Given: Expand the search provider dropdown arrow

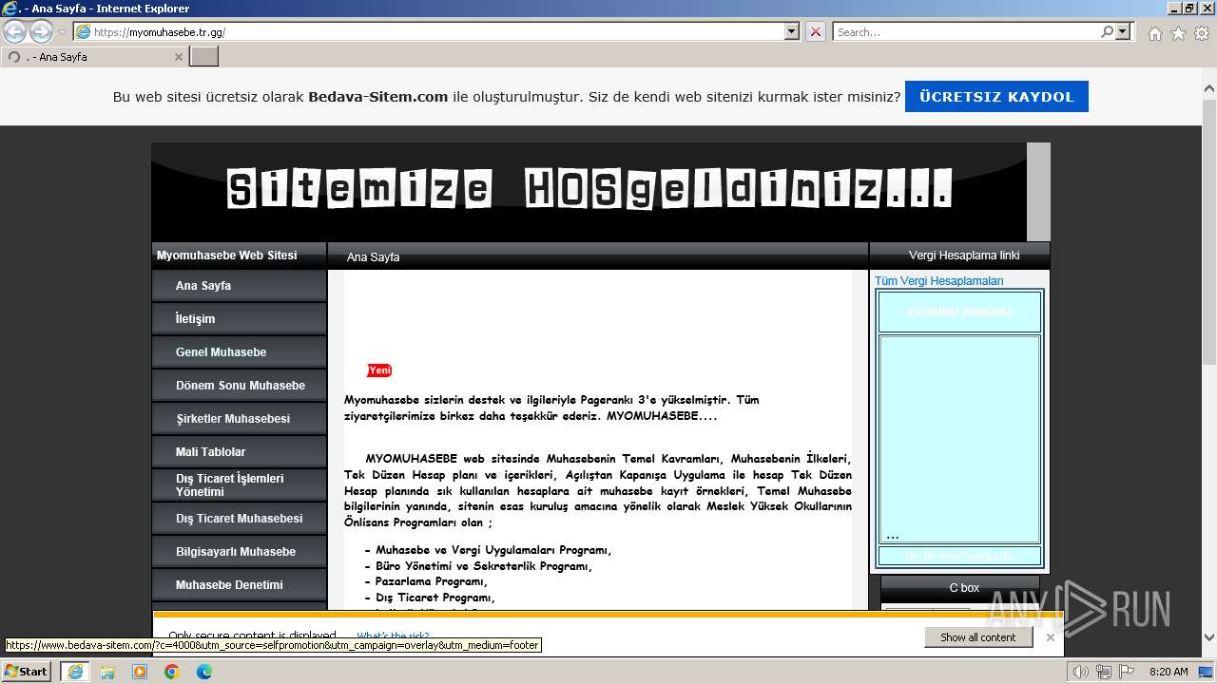Looking at the screenshot, I should [x=1124, y=31].
